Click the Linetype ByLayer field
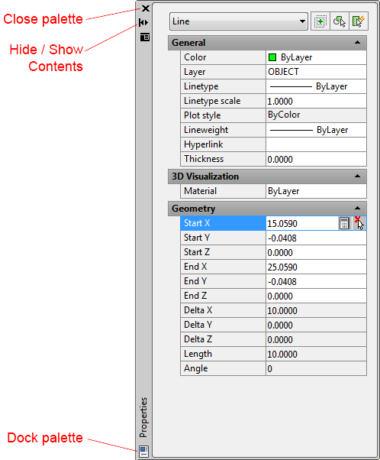Image resolution: width=380 pixels, height=460 pixels. pyautogui.click(x=316, y=86)
